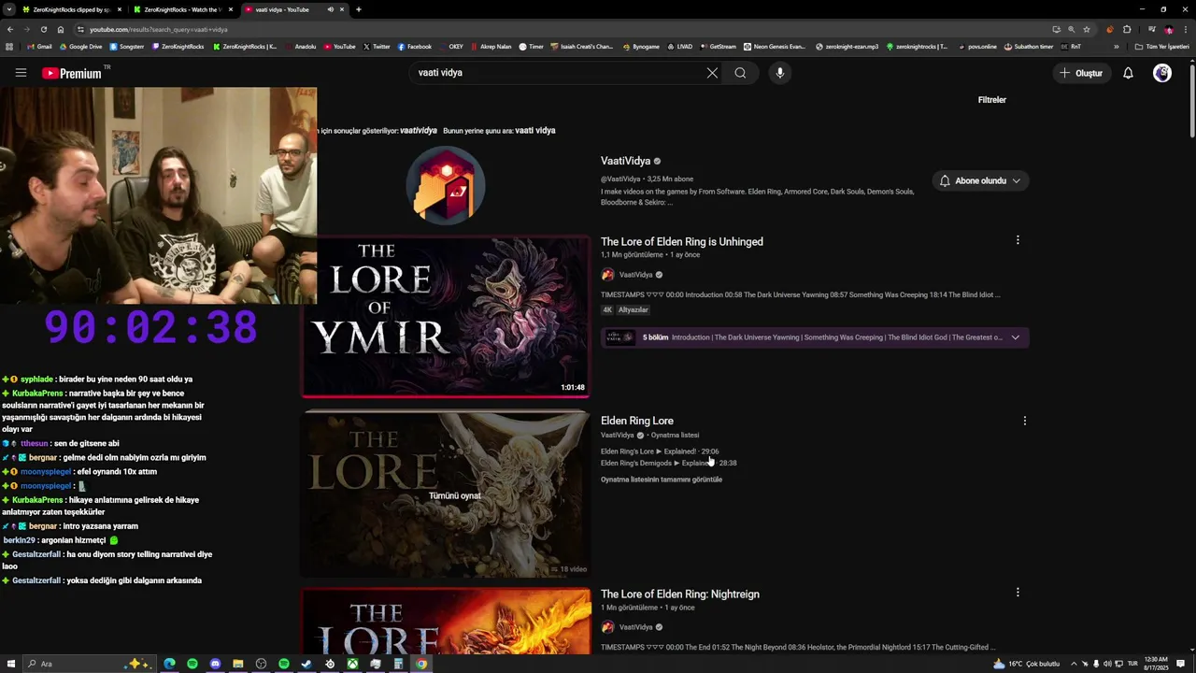Open the Gmail bookmark

pyautogui.click(x=39, y=46)
